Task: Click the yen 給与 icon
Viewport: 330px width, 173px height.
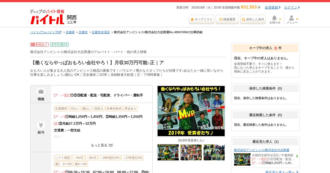Action: pos(41,125)
